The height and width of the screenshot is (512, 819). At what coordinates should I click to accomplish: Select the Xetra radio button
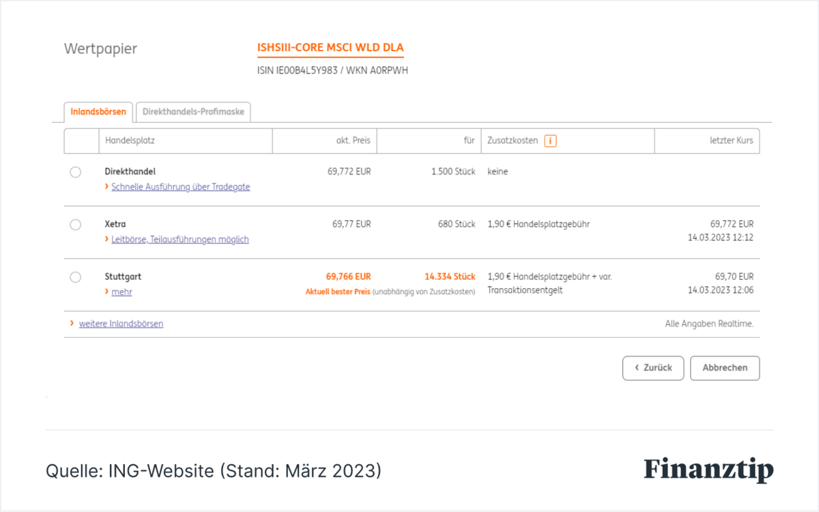(x=76, y=225)
